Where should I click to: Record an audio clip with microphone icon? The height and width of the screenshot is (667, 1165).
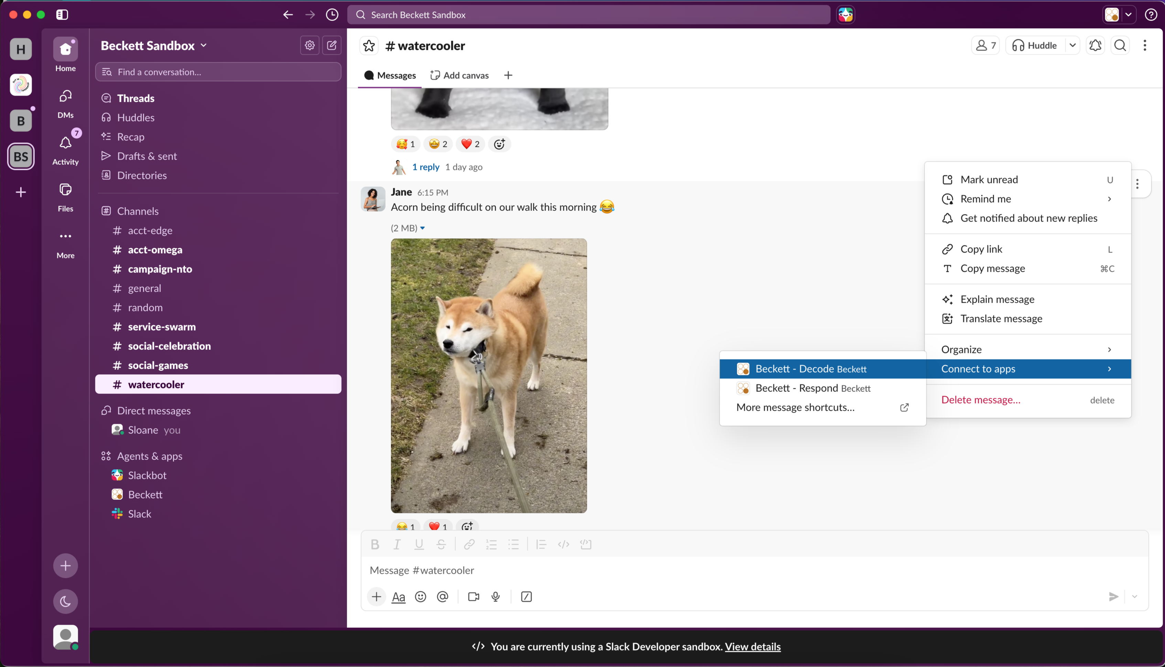pos(496,596)
